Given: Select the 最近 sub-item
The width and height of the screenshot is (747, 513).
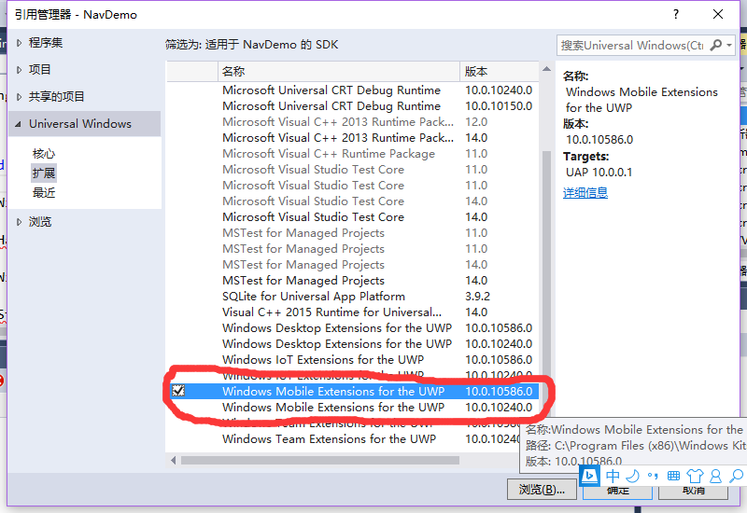Looking at the screenshot, I should tap(44, 193).
